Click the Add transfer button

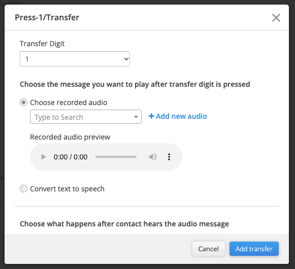coord(254,249)
